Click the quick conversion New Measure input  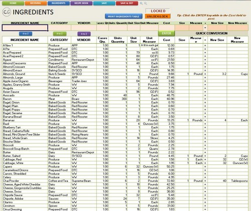pyautogui.click(x=237, y=28)
